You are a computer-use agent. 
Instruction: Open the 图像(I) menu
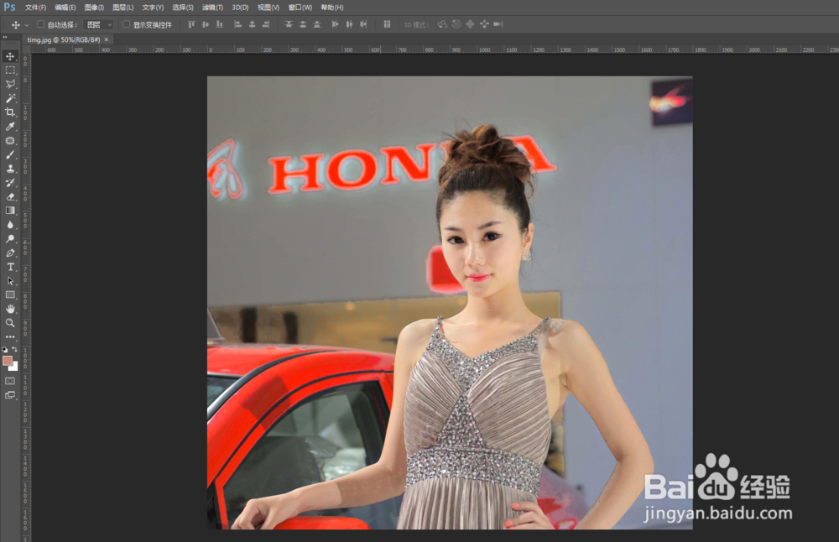[94, 8]
